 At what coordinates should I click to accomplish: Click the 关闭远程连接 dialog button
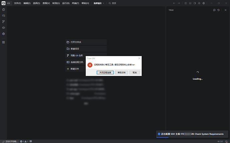pyautogui.click(x=105, y=72)
